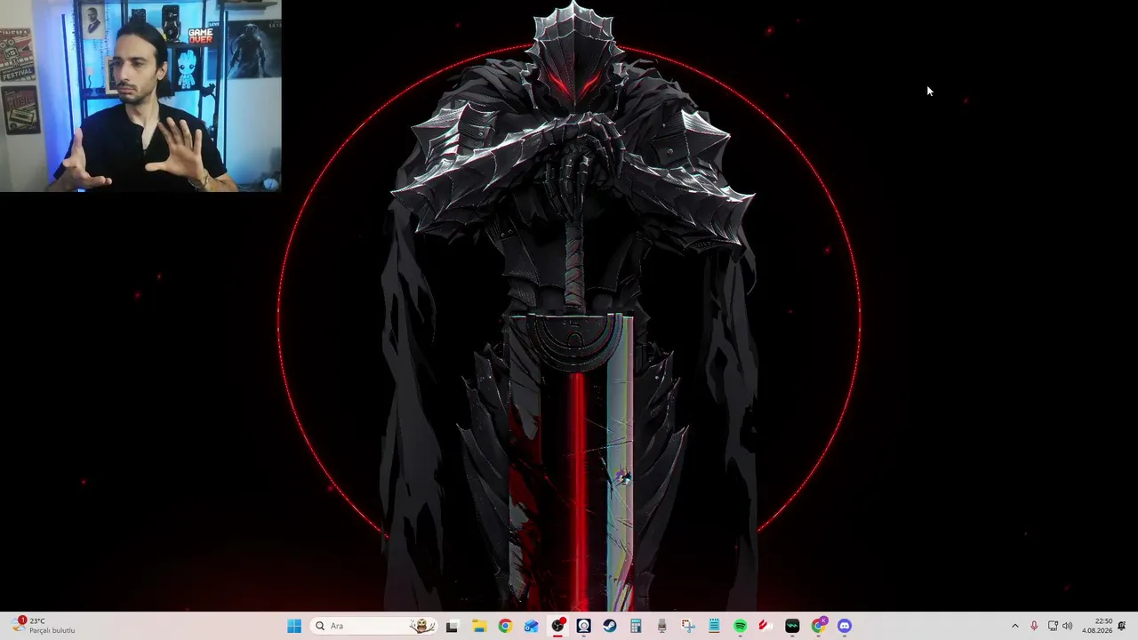Open Google Chrome without the profile badge
1138x640 pixels.
pos(505,626)
